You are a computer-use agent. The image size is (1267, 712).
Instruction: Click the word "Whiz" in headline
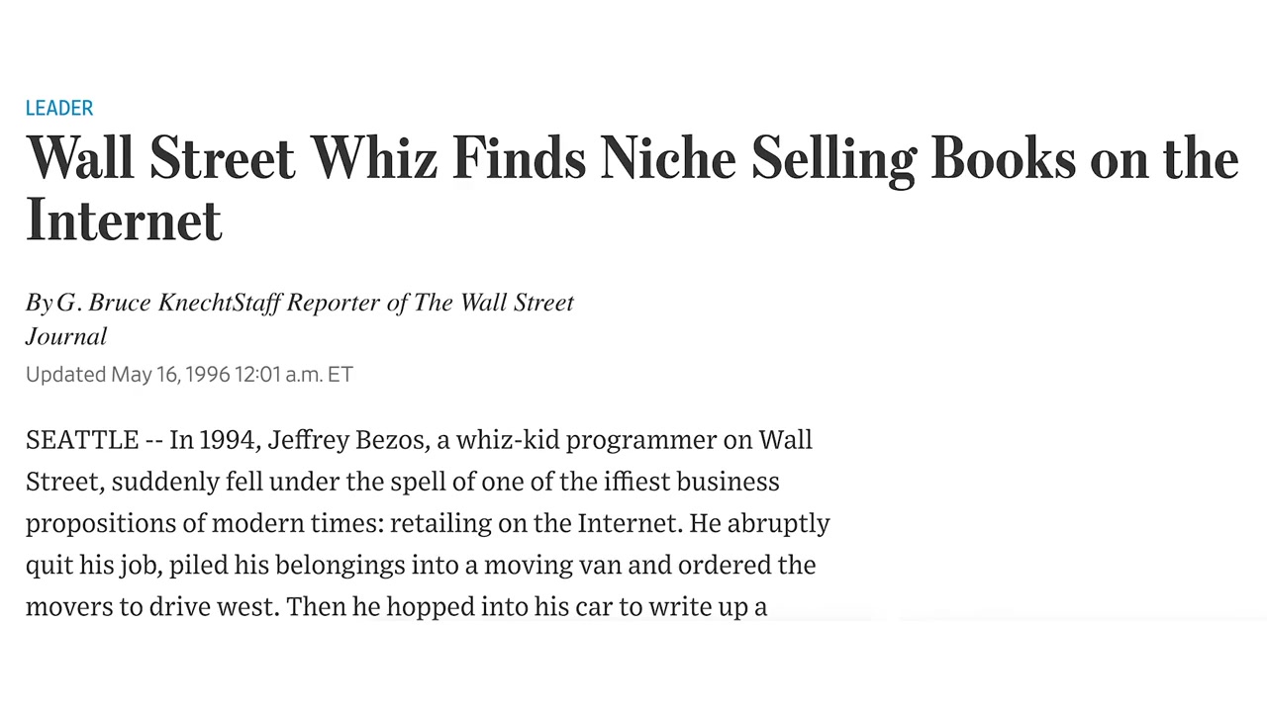pos(373,159)
